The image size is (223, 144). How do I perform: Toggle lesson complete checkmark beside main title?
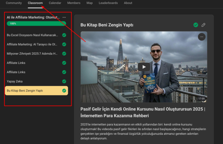click(x=196, y=25)
